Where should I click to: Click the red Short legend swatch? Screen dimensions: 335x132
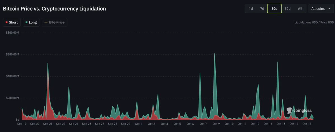[x=7, y=22]
